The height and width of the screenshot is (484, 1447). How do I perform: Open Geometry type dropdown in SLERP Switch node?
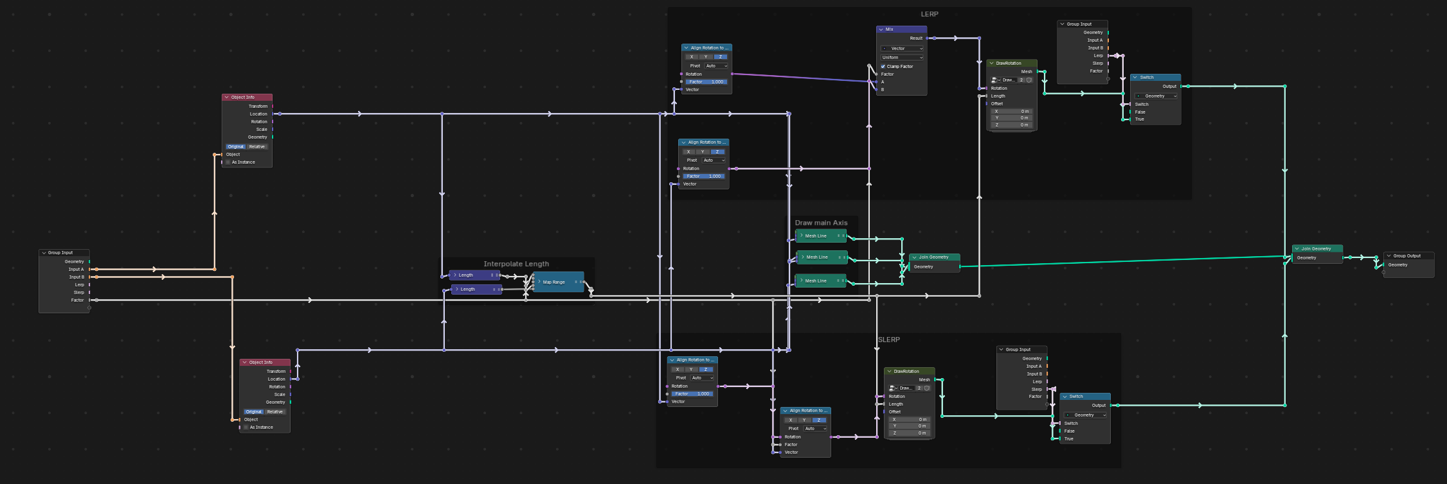[x=1085, y=415]
